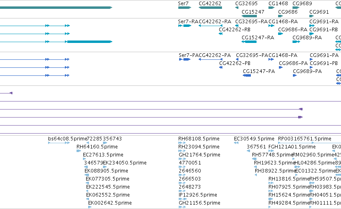This screenshot has width=341, height=209.
Task: Click the Ser7-PA protein label
Action: click(x=189, y=55)
